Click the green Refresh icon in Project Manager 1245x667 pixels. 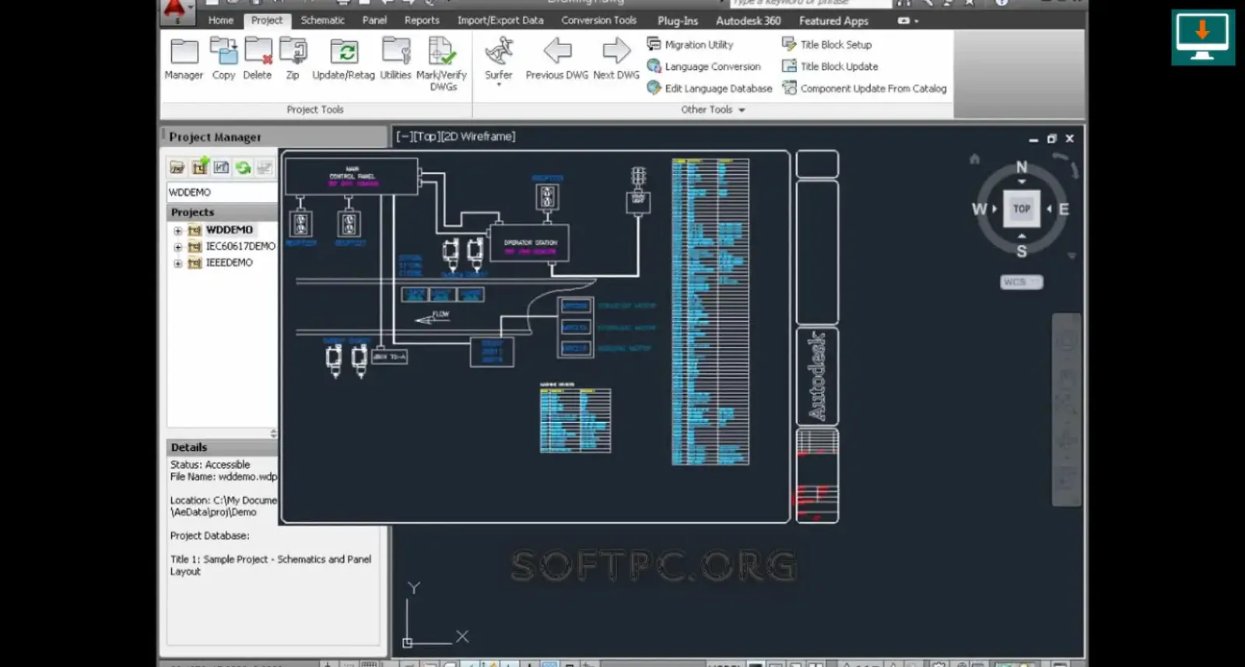[x=244, y=167]
